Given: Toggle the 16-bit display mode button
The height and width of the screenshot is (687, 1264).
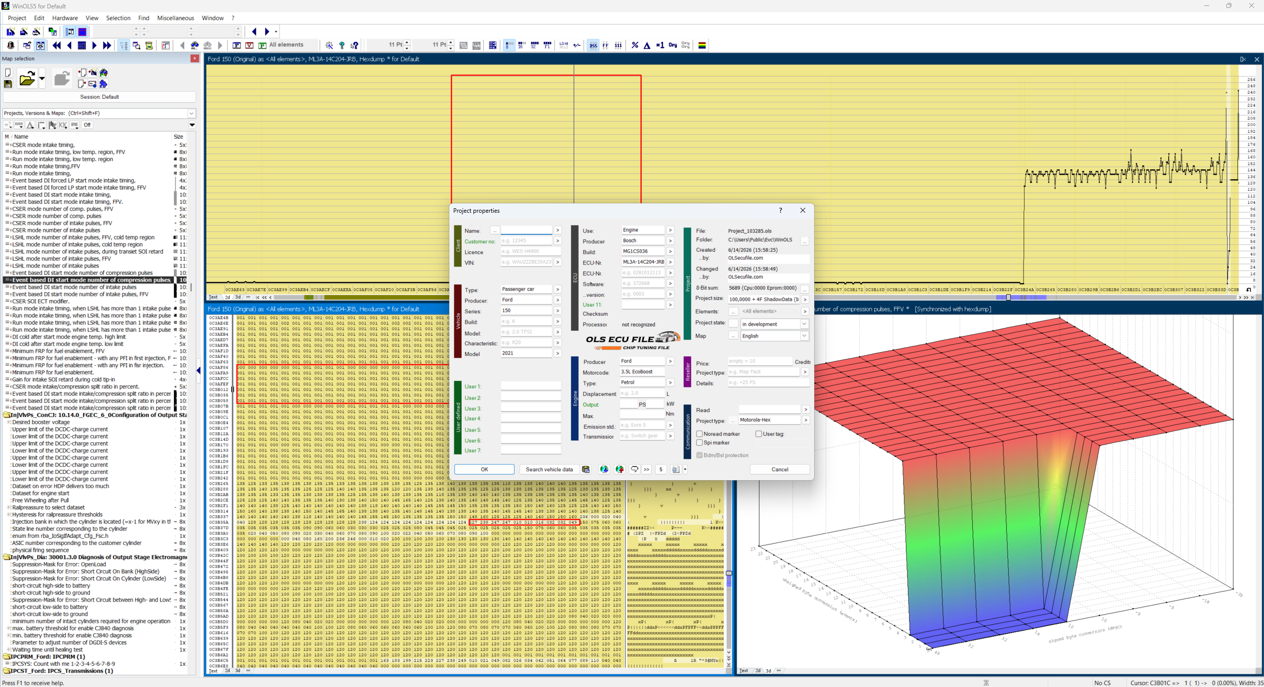Looking at the screenshot, I should coord(521,45).
